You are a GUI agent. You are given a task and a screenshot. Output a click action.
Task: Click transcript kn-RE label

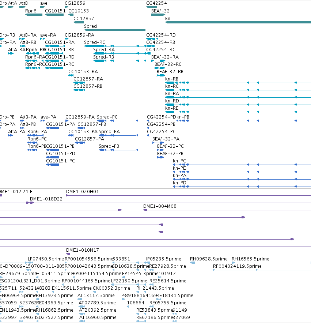pos(172,108)
